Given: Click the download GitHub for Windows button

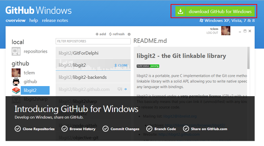Looking at the screenshot, I should point(215,11).
